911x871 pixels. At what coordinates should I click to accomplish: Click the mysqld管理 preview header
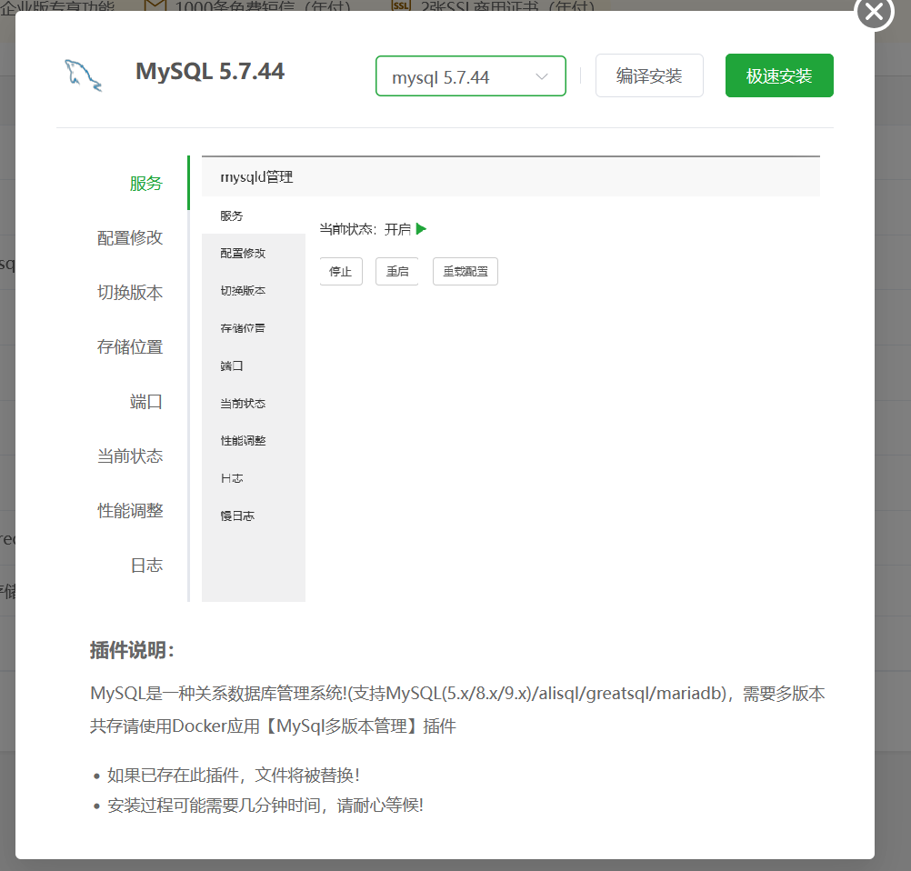click(x=511, y=176)
